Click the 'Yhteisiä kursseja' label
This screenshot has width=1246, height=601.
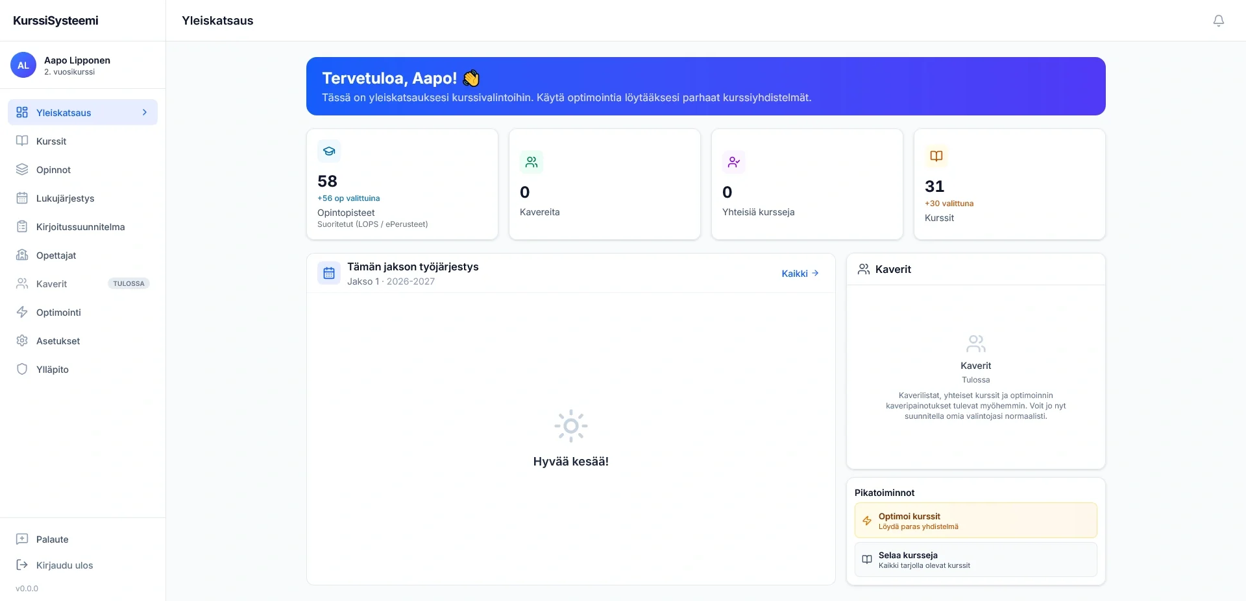point(758,212)
